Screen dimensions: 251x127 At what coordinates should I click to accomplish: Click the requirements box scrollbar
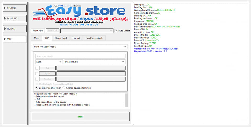(126, 100)
